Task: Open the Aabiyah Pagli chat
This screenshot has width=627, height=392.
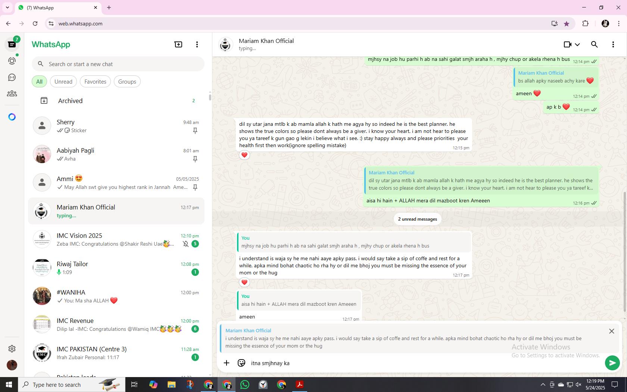Action: (x=116, y=154)
